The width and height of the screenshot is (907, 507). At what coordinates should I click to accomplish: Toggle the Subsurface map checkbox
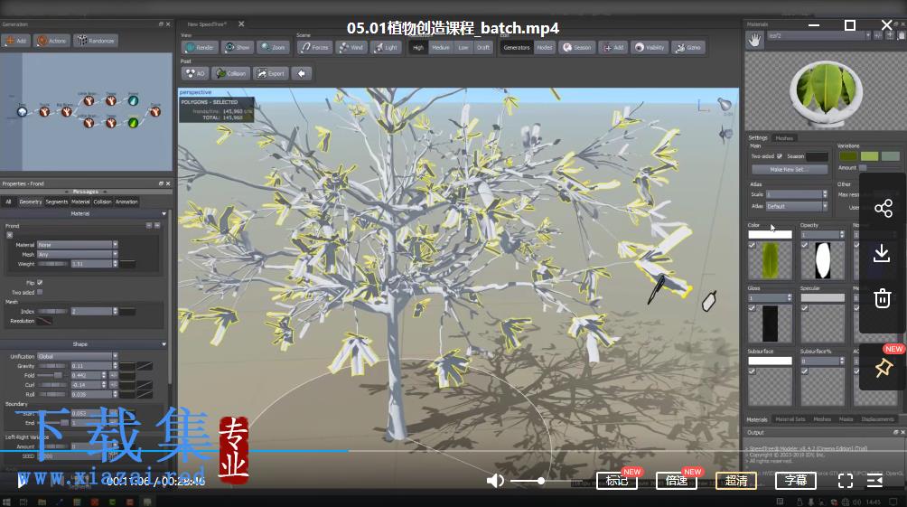tap(752, 371)
